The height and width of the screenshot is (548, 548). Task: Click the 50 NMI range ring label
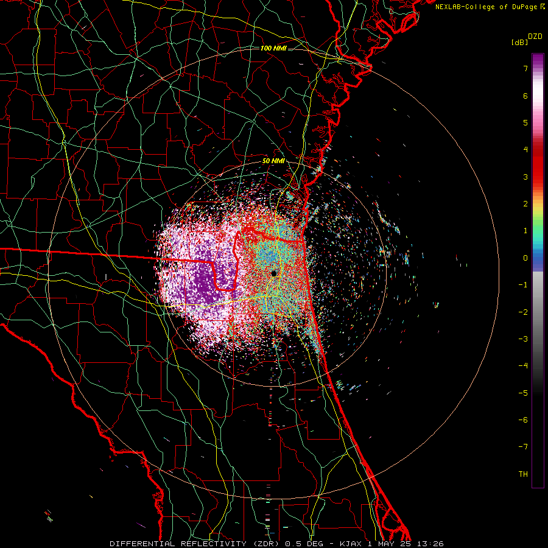pos(273,161)
